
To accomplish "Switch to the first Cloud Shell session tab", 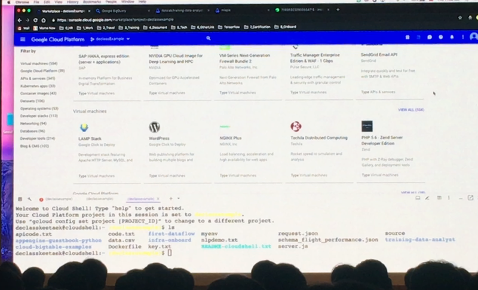I will 59,199.
